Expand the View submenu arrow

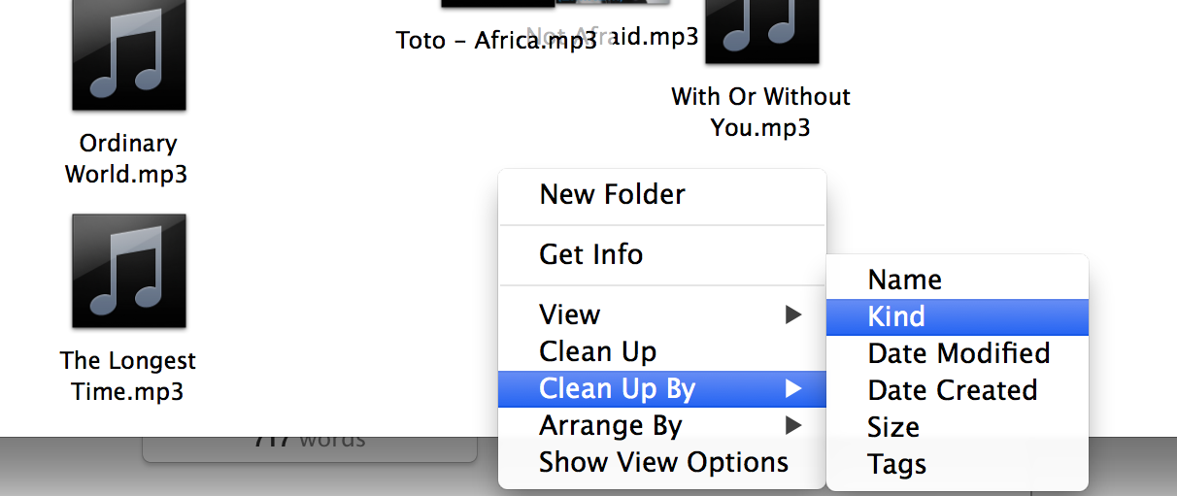(x=793, y=314)
